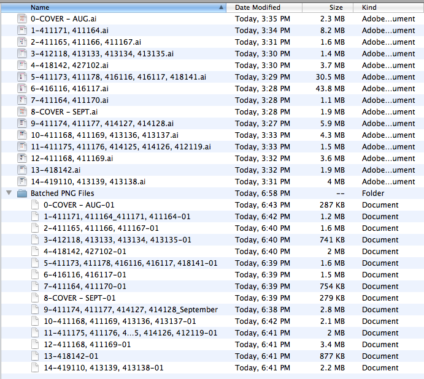
Task: Click the 6-416116, 416117.ai file icon
Action: [22, 89]
